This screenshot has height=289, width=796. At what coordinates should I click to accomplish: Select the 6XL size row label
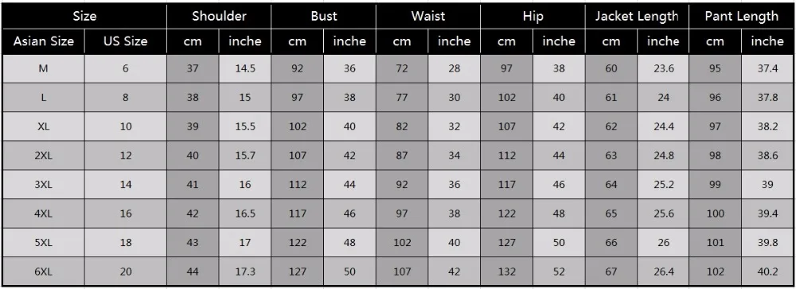click(x=43, y=272)
